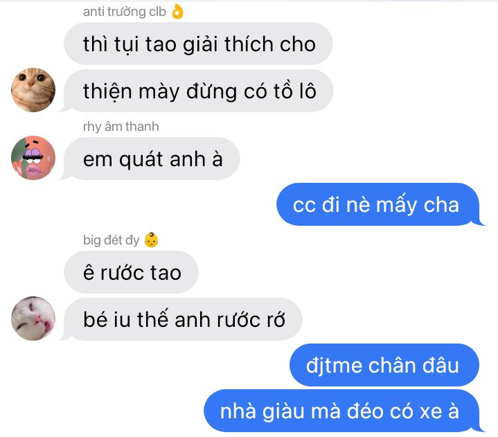Click message 'bé iu thế anh rước rớ'
This screenshot has width=498, height=437.
[x=183, y=319]
